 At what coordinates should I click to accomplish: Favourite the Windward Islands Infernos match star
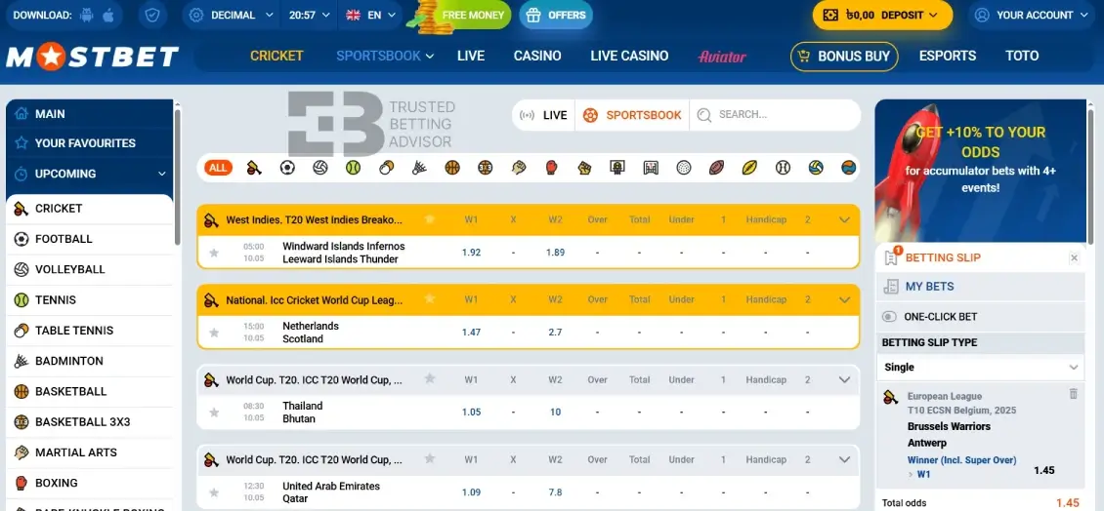214,253
